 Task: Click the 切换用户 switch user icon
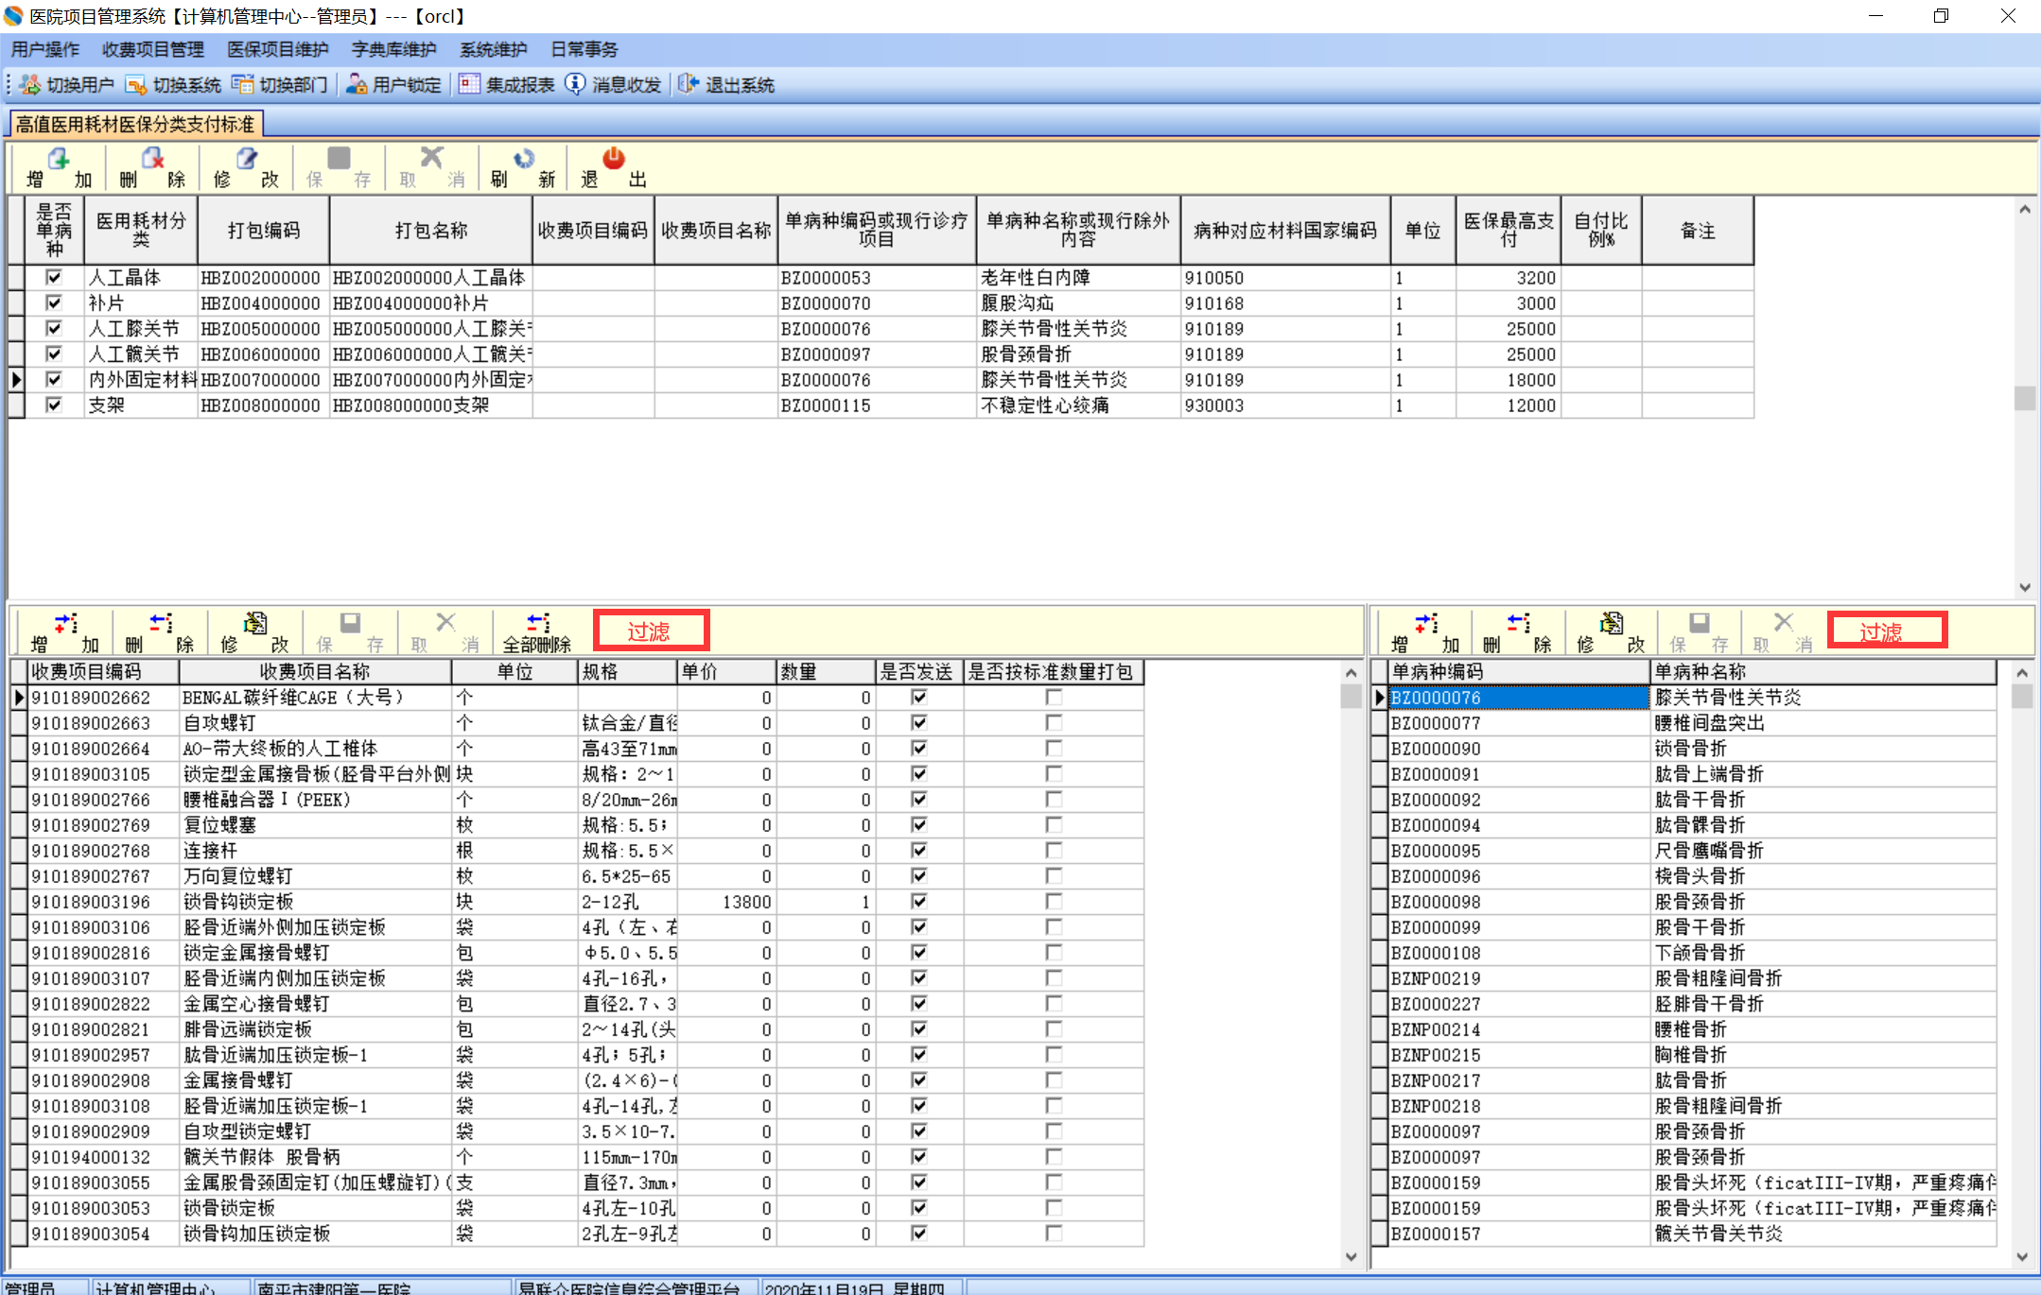pos(30,85)
